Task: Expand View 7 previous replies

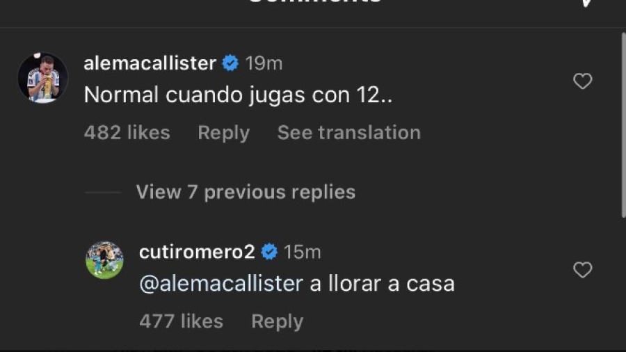Action: click(246, 192)
